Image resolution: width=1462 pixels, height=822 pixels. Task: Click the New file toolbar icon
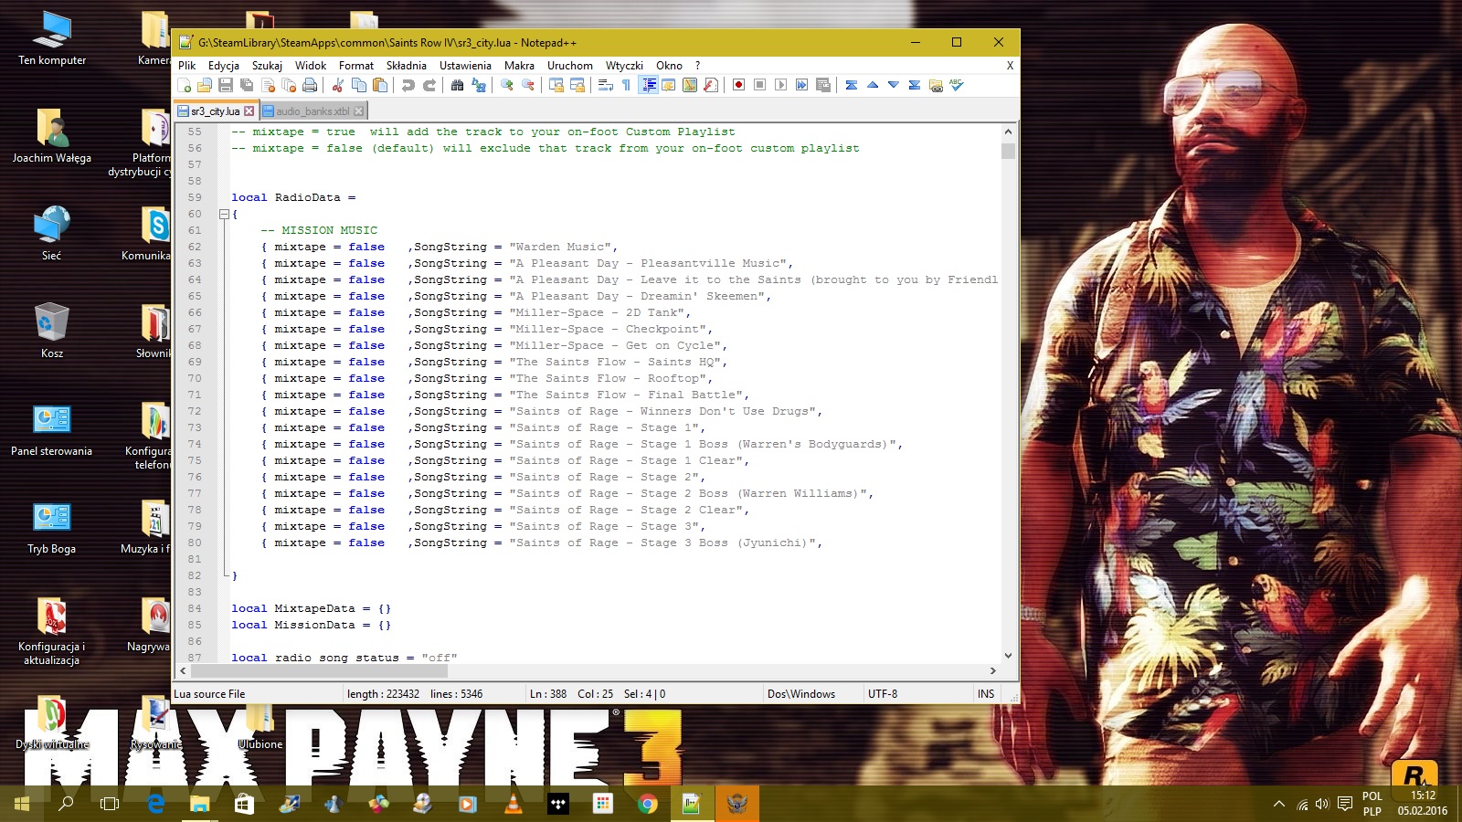pyautogui.click(x=185, y=85)
